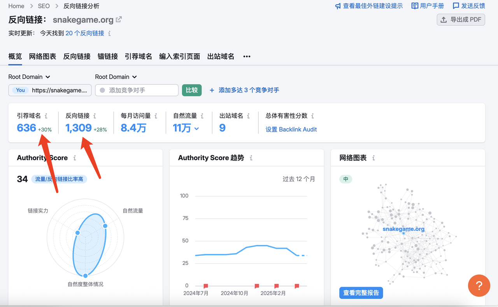Click info icon next to Authority Score 趋势
Image resolution: width=498 pixels, height=307 pixels.
(x=251, y=158)
